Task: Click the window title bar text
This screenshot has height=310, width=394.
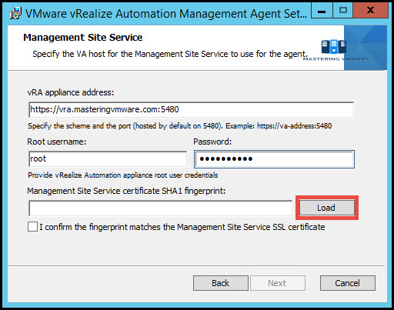Action: [x=166, y=13]
